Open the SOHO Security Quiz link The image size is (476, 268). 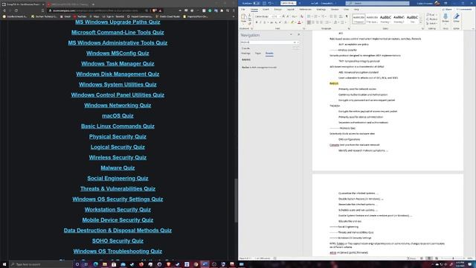click(118, 241)
